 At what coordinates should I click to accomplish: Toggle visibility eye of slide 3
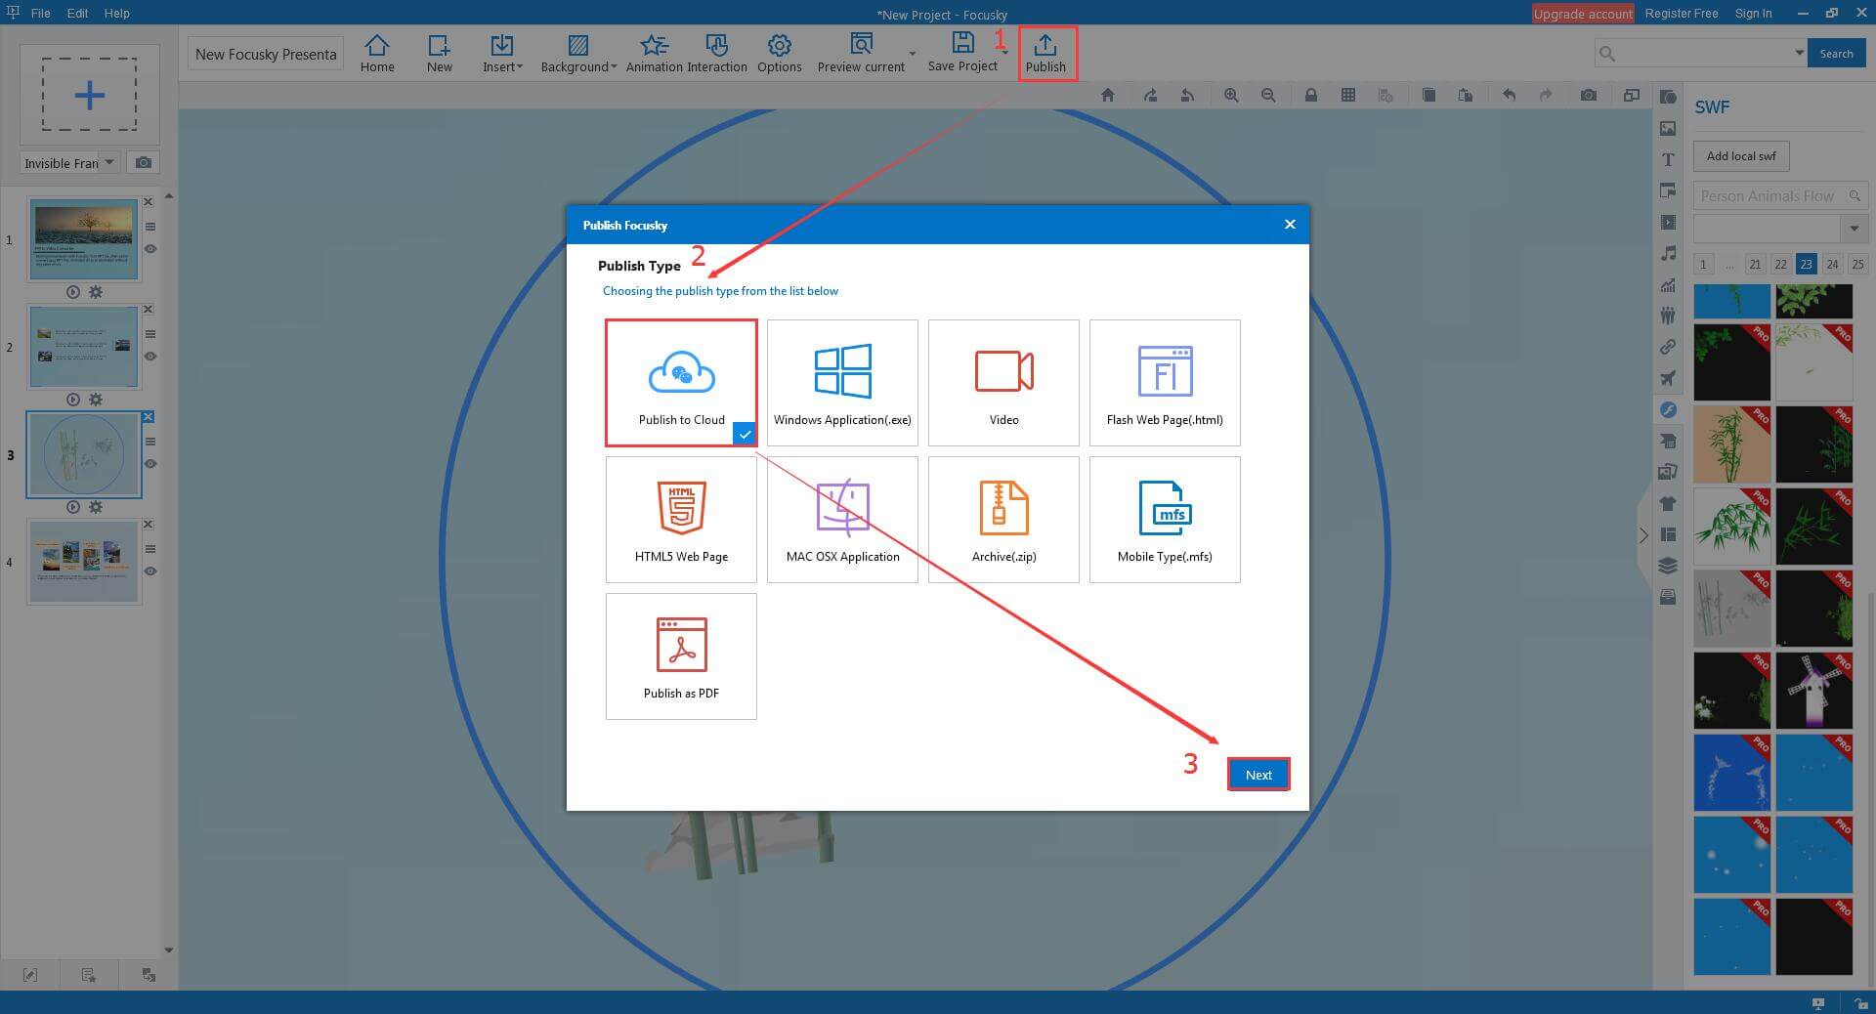(x=150, y=464)
